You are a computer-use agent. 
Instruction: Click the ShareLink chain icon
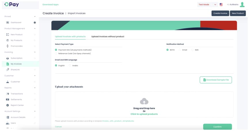[x=7, y=70]
